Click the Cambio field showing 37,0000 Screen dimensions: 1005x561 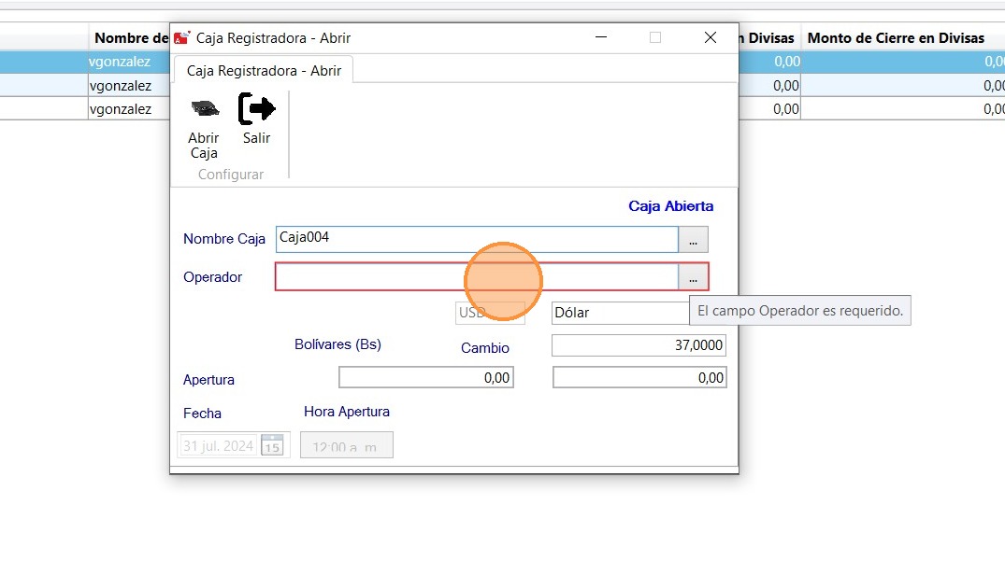(x=639, y=345)
